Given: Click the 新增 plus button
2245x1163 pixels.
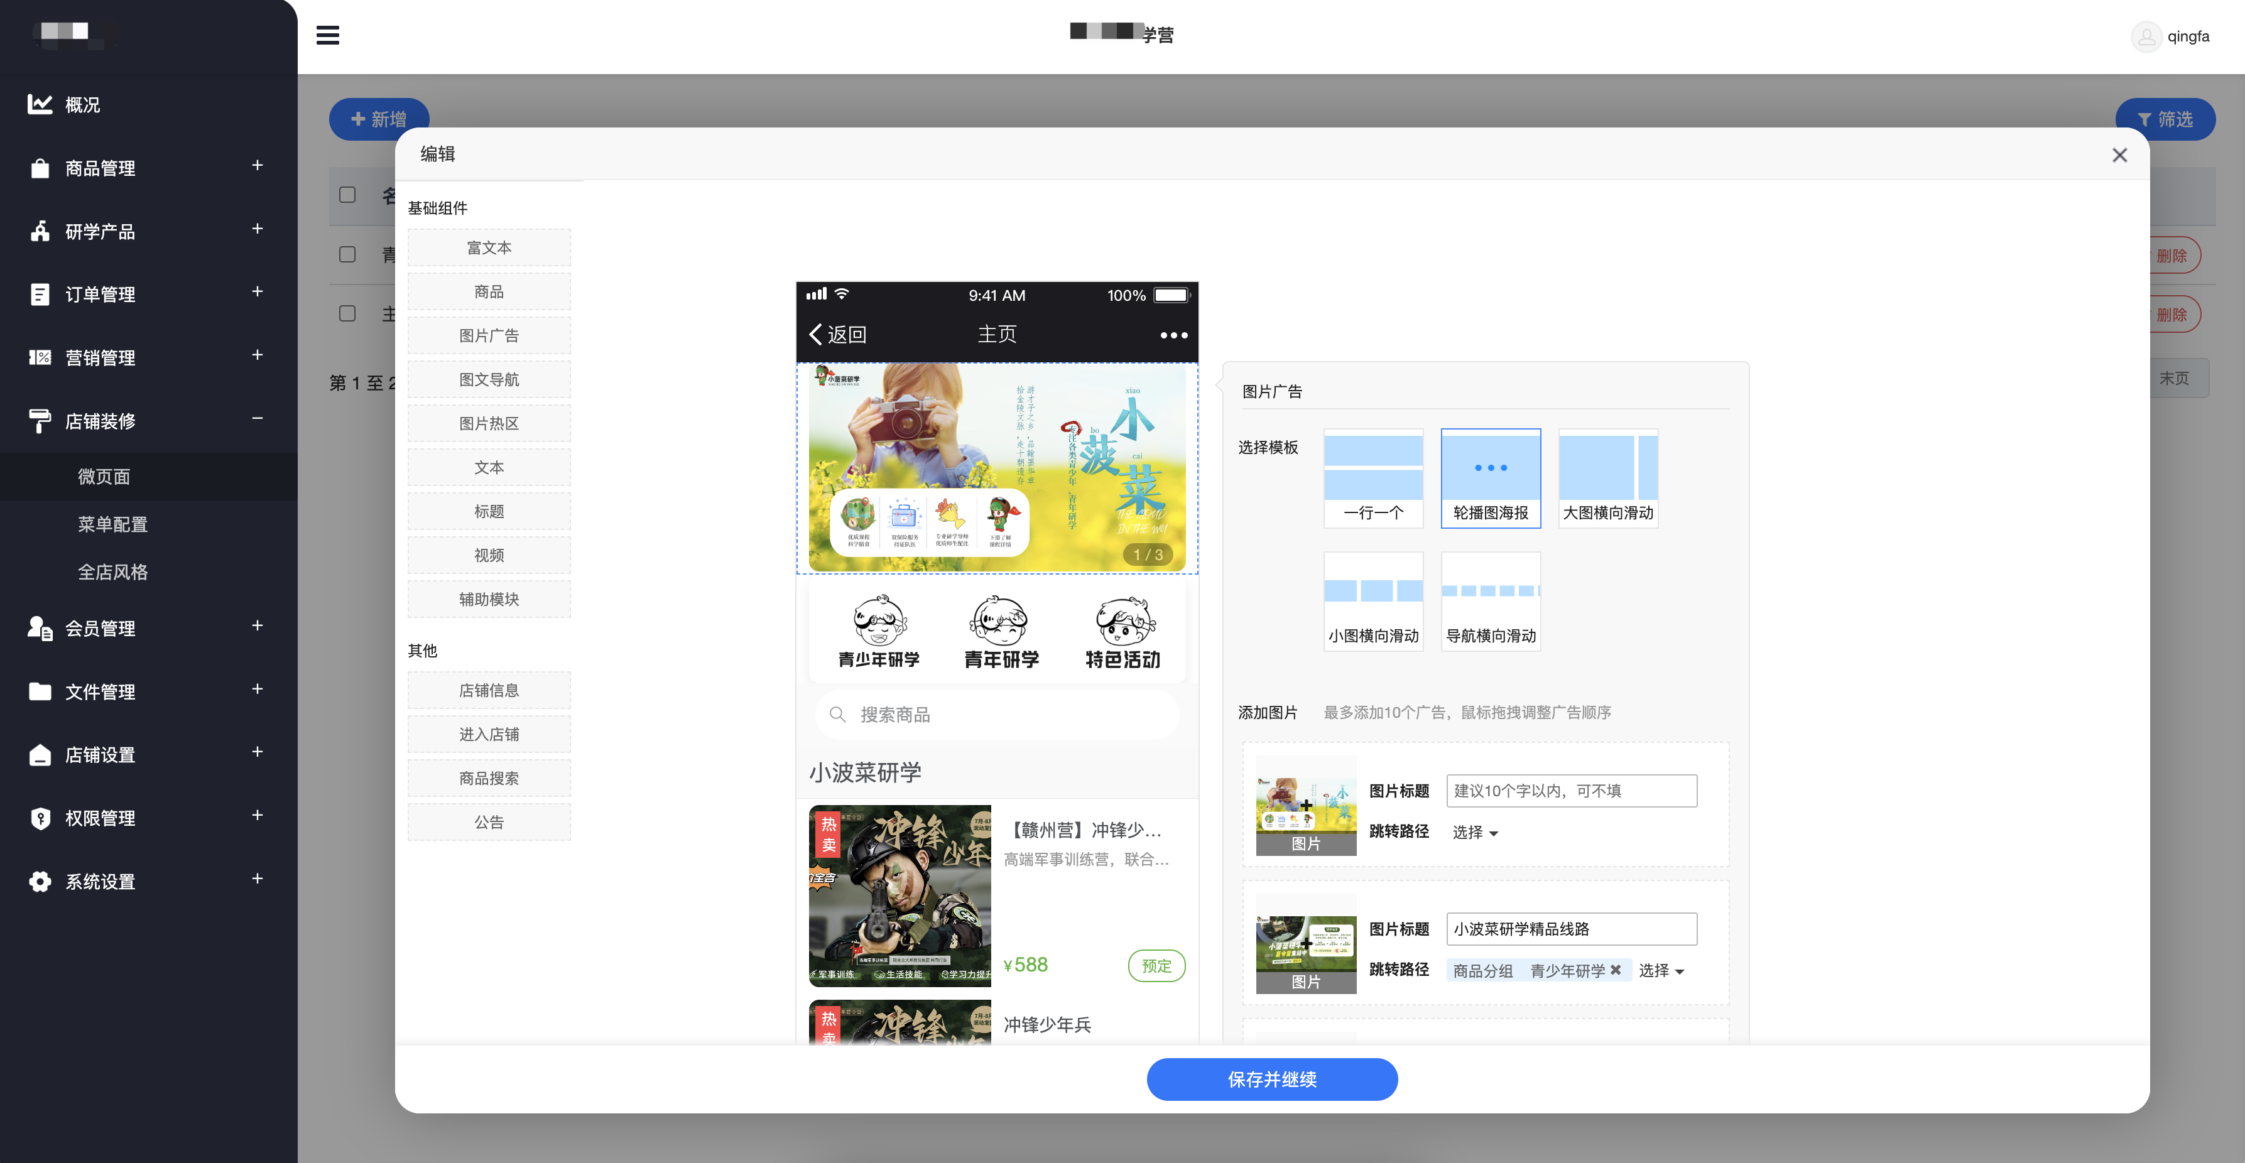Looking at the screenshot, I should point(379,119).
